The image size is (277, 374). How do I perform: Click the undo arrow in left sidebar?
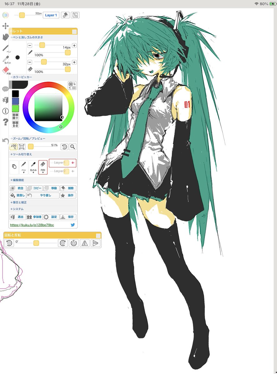click(x=5, y=141)
